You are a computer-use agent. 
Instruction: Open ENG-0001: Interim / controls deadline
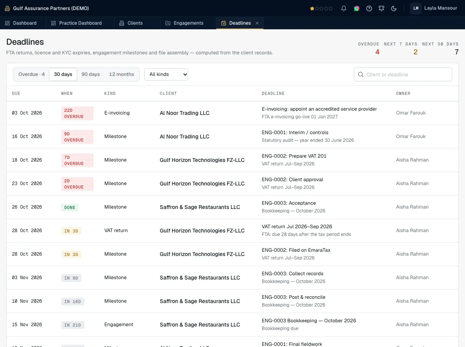[x=295, y=133]
